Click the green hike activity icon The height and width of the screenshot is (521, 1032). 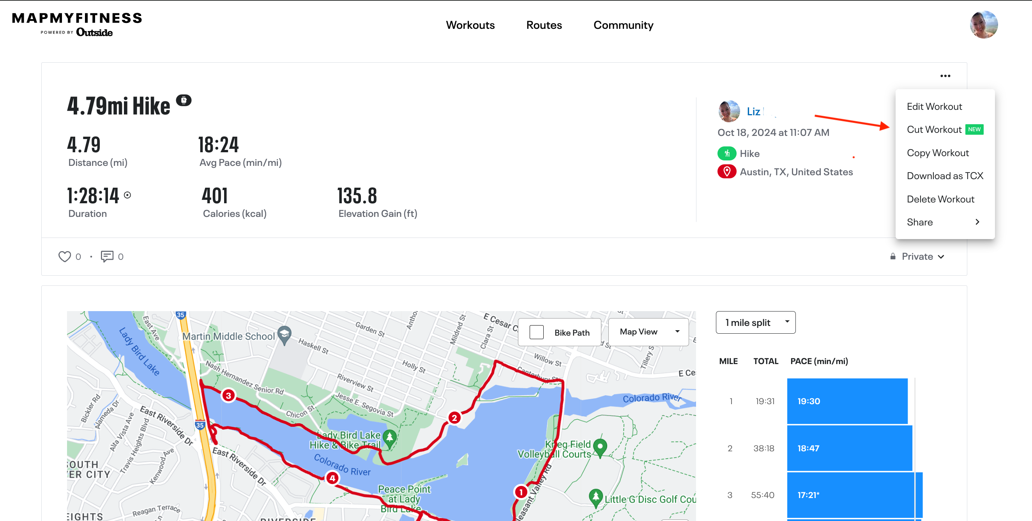click(x=726, y=153)
